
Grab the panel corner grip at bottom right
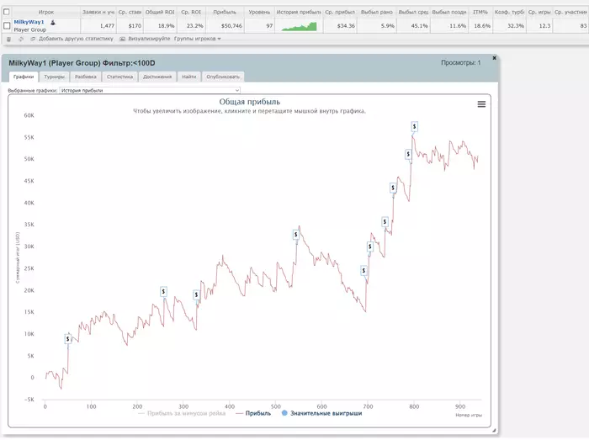[494, 430]
